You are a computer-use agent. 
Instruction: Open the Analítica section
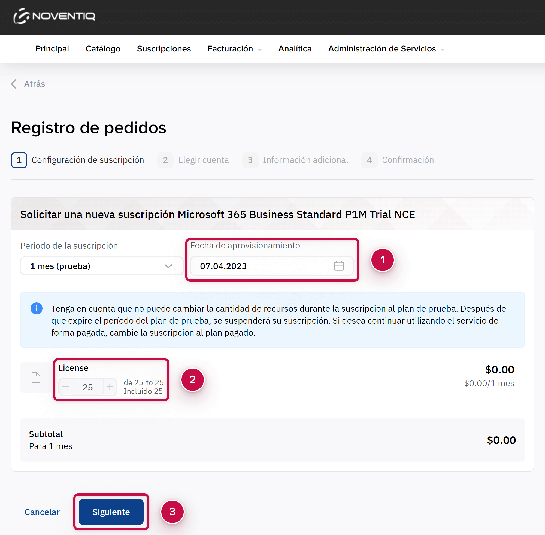point(295,49)
